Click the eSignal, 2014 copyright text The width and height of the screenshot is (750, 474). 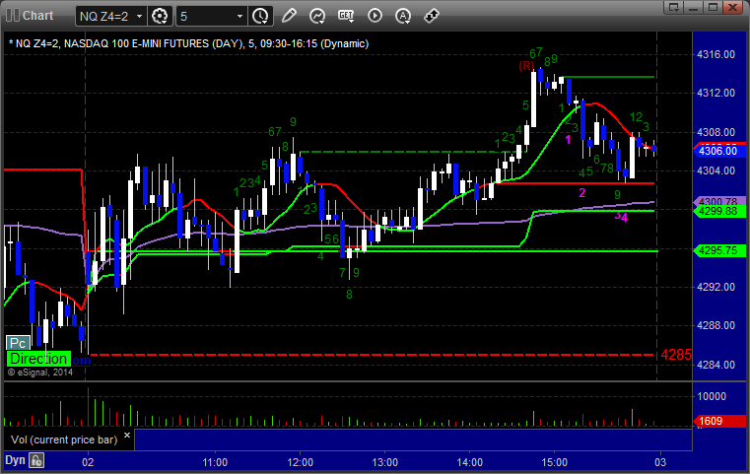pyautogui.click(x=40, y=372)
